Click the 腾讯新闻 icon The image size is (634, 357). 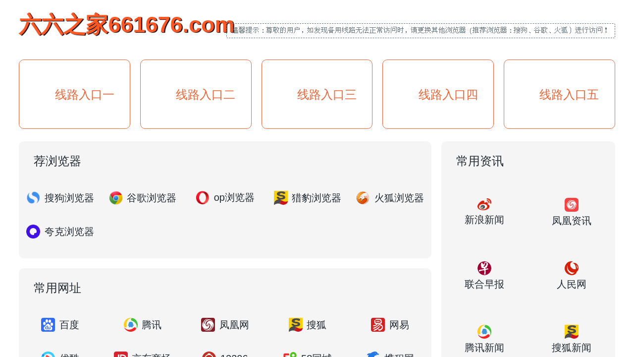484,332
